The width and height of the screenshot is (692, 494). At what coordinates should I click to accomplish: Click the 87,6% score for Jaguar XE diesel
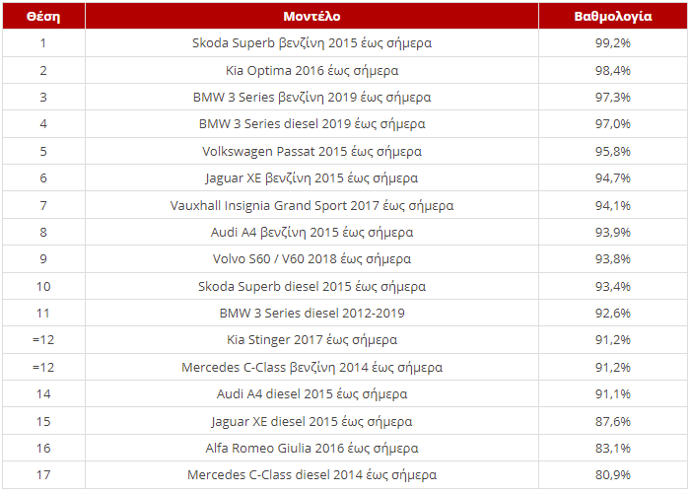pyautogui.click(x=613, y=422)
